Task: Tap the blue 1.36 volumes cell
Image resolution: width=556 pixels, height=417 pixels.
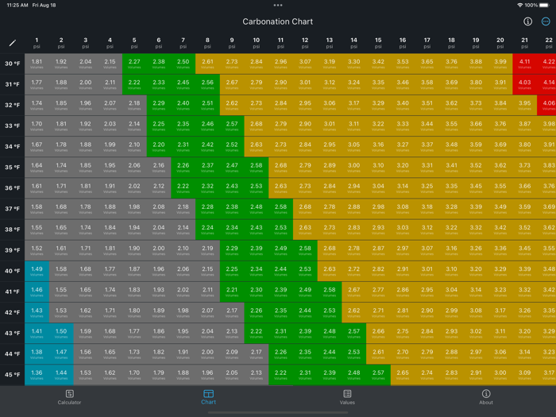Action: [x=37, y=375]
